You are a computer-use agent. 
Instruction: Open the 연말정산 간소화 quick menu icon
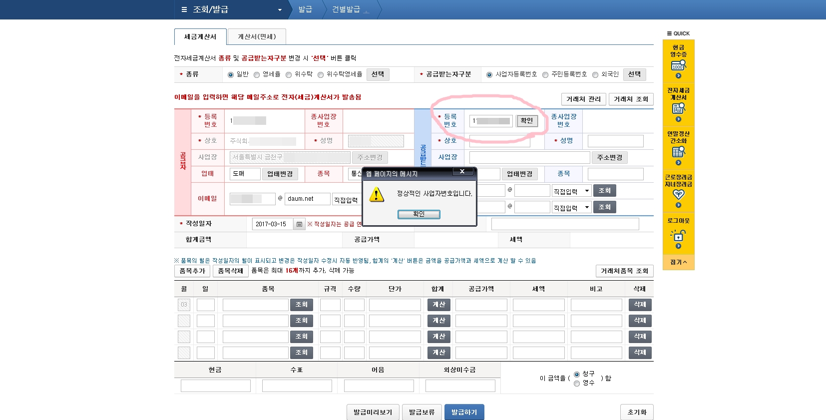(x=678, y=152)
